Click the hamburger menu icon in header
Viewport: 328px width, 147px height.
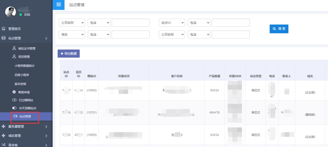click(58, 5)
